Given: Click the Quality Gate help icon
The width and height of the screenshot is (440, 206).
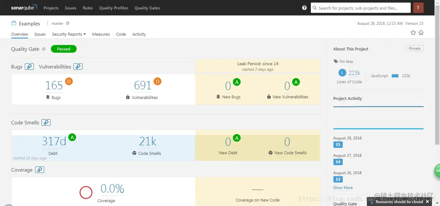Looking at the screenshot, I should (44, 49).
